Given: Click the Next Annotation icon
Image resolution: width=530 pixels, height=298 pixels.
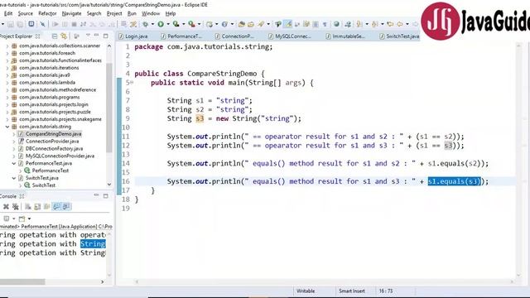Looking at the screenshot, I should [359, 24].
